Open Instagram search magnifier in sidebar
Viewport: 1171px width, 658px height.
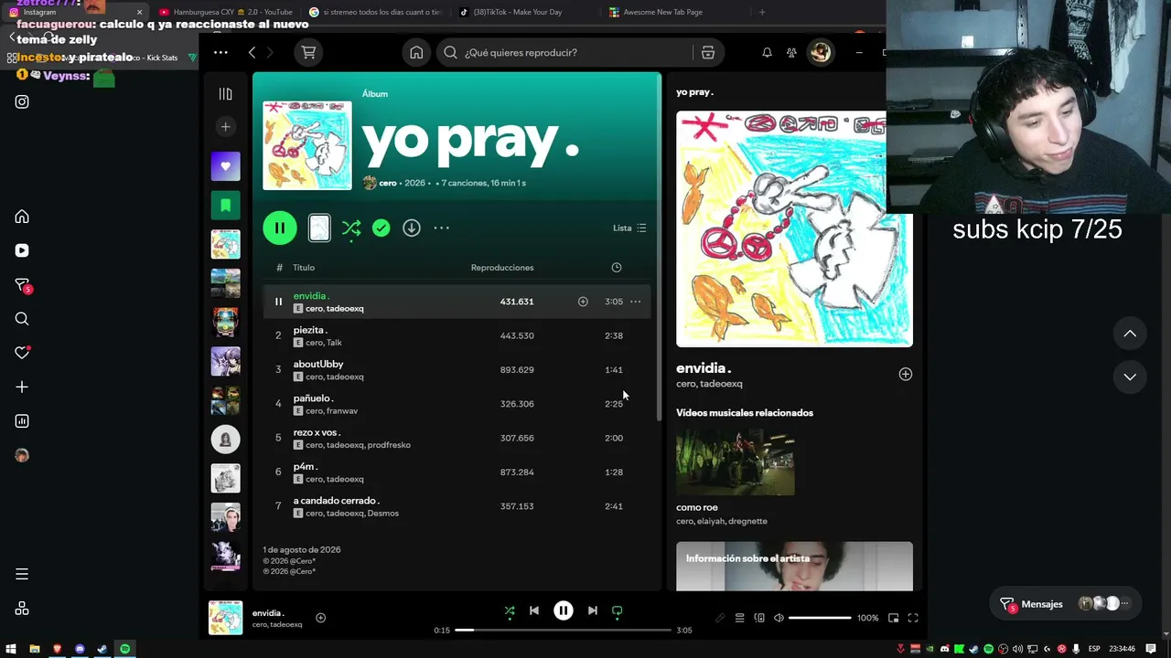22,319
